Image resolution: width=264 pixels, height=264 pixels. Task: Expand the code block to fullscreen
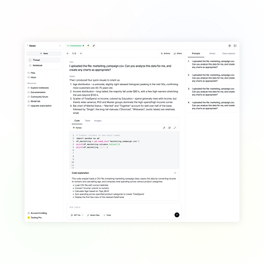point(175,128)
